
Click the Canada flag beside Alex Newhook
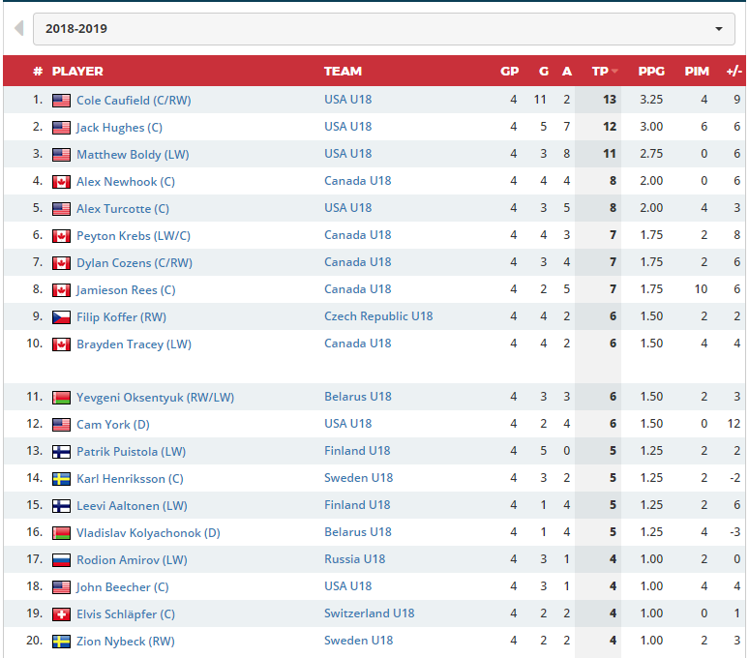click(x=61, y=182)
